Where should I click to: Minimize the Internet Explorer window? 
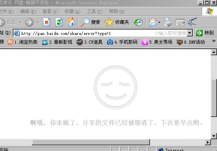201,3
